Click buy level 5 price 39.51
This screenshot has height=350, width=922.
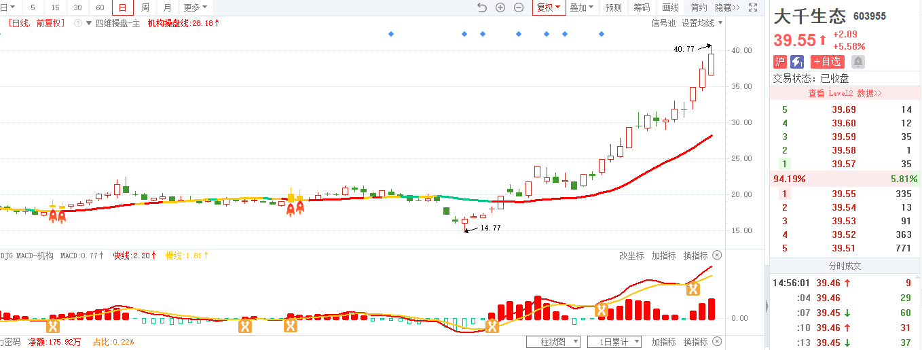pos(844,248)
